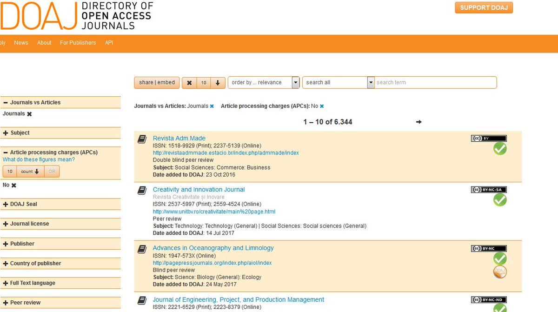Visit revistaadmmade.estacio.br URL link
Image resolution: width=558 pixels, height=312 pixels.
point(226,153)
